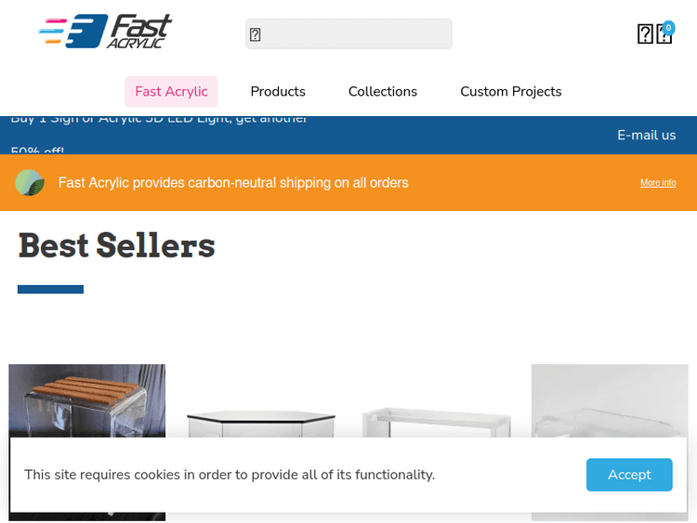697x523 pixels.
Task: Open the Products menu
Action: [278, 92]
